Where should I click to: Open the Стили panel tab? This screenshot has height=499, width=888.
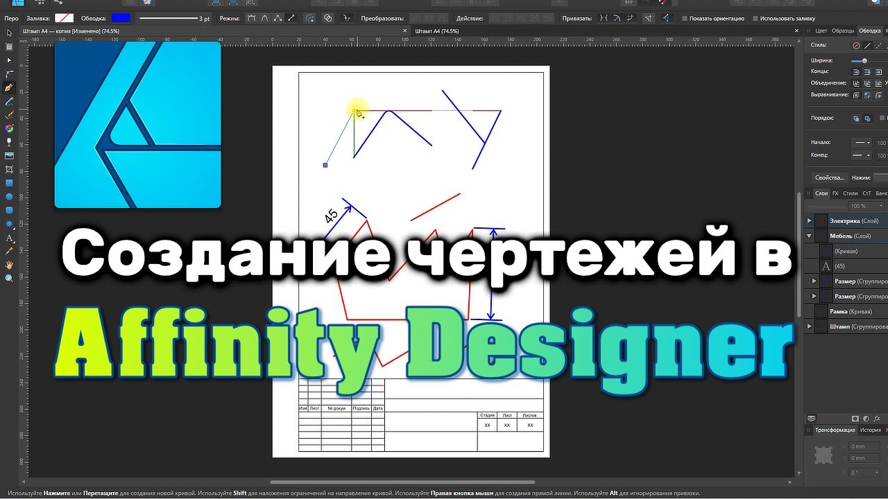click(850, 193)
